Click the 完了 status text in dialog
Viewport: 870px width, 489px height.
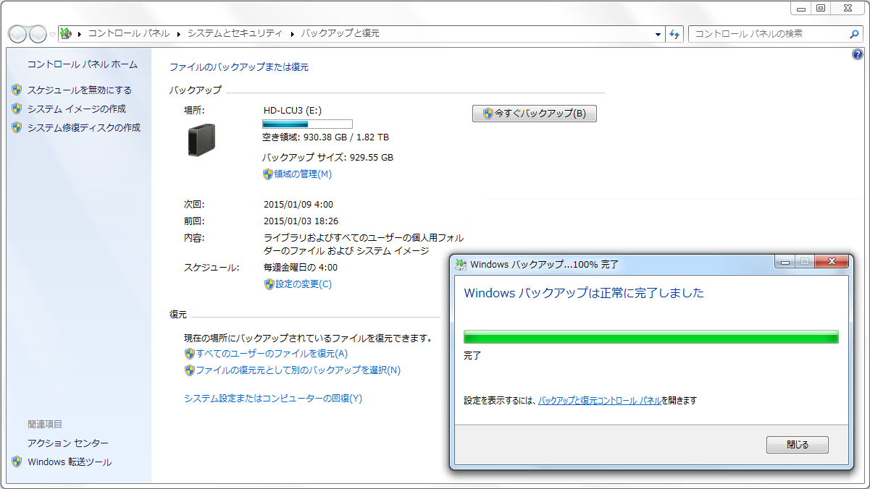[472, 356]
